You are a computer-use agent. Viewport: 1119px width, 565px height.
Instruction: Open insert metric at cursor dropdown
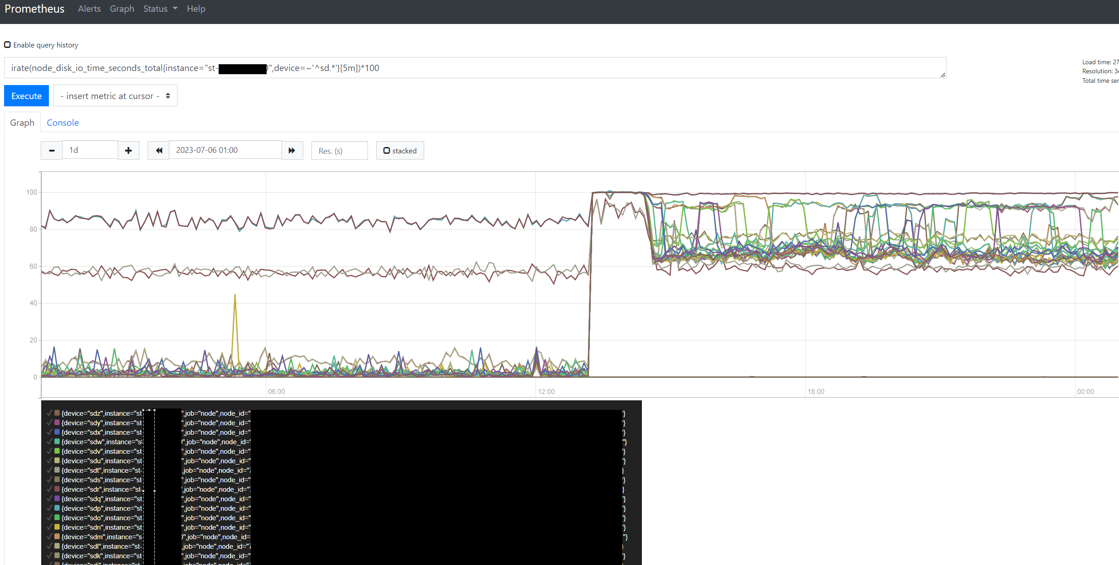click(x=115, y=96)
